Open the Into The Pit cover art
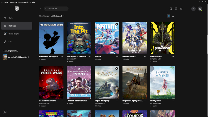The width and height of the screenshot is (208, 117). point(79,38)
